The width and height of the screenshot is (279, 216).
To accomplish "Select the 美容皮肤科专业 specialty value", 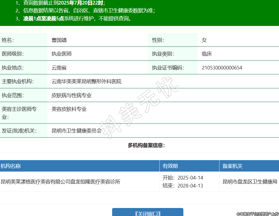I will [69, 109].
